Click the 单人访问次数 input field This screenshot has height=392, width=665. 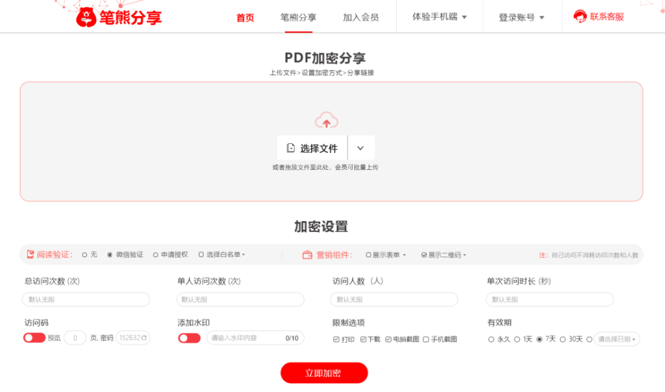240,299
